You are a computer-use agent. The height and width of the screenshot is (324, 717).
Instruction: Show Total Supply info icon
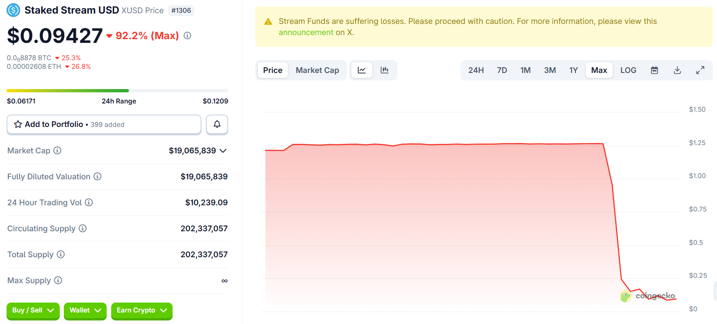tap(61, 254)
